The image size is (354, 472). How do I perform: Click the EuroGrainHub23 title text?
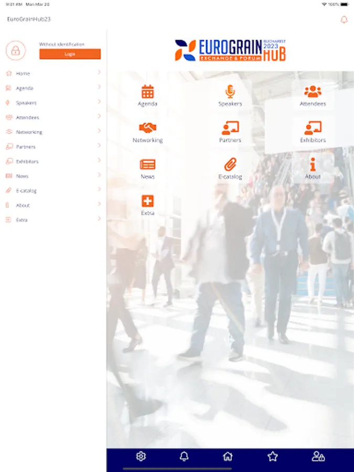[x=29, y=19]
